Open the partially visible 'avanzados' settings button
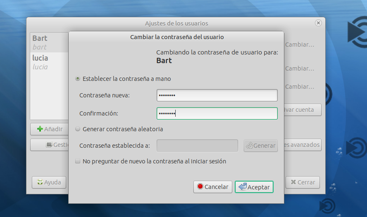367x217 pixels. click(x=303, y=145)
